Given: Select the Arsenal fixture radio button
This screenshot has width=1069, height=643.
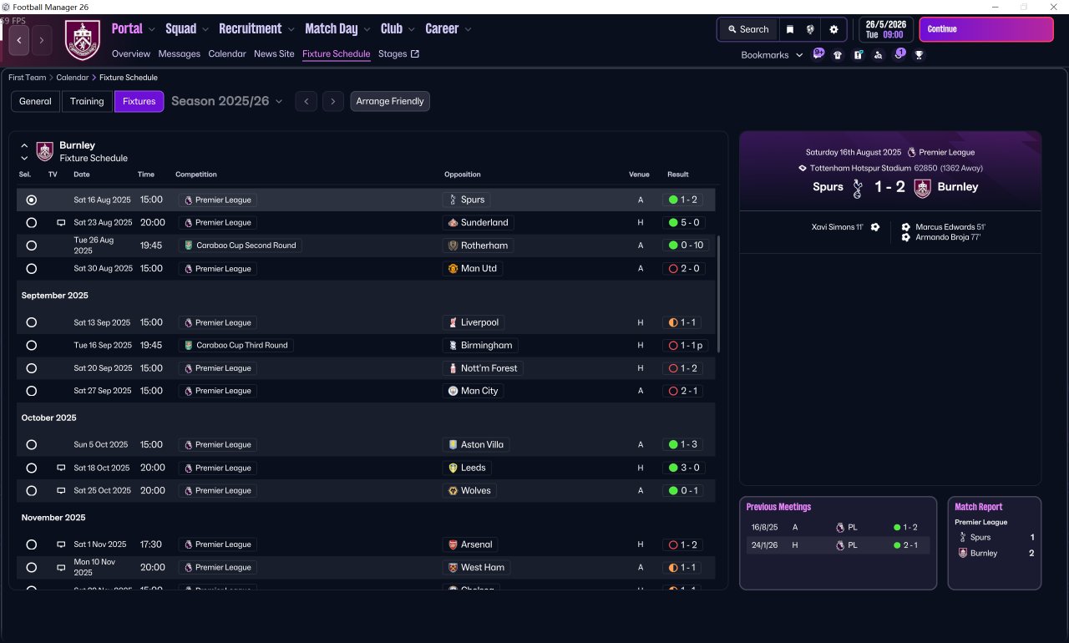Looking at the screenshot, I should click(x=31, y=544).
